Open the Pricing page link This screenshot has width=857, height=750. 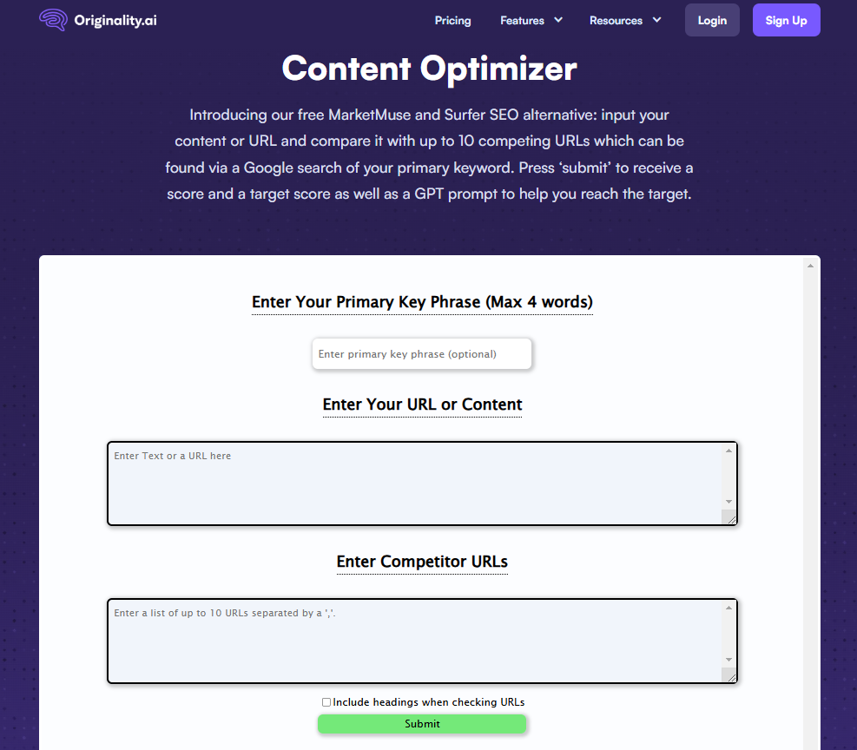pyautogui.click(x=452, y=20)
